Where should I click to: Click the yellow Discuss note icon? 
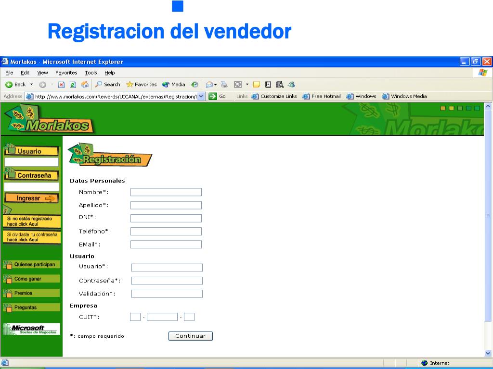pyautogui.click(x=257, y=85)
